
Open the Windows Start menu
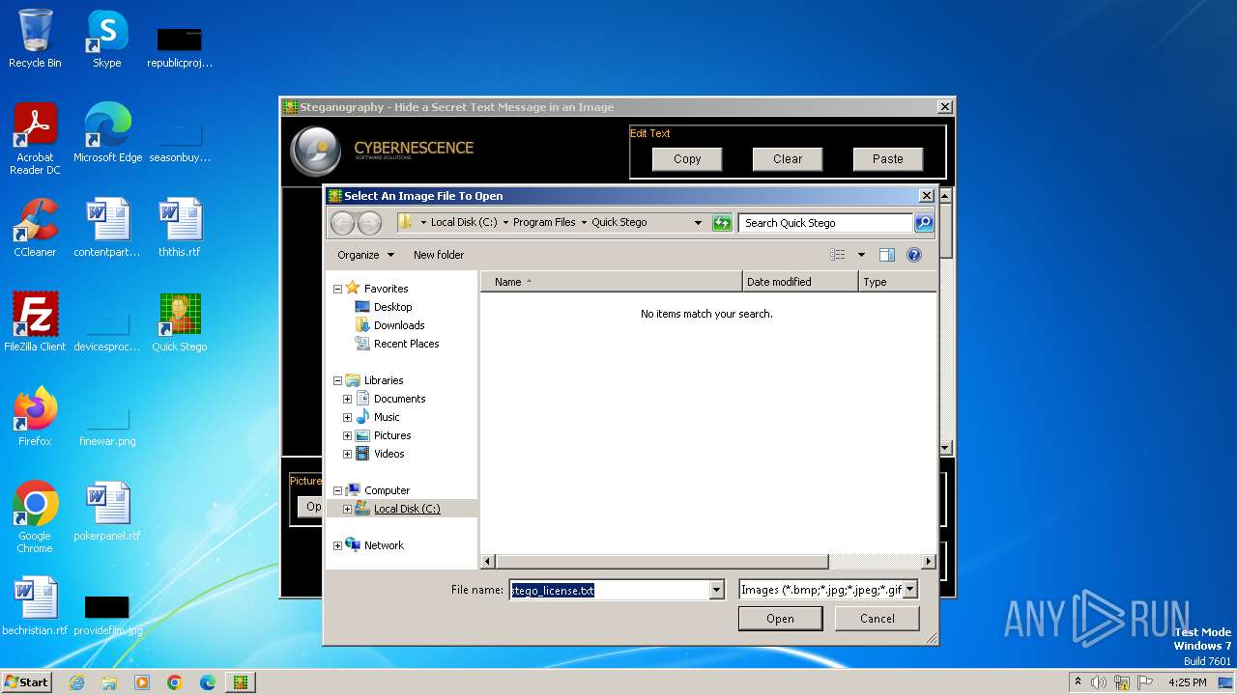coord(26,681)
